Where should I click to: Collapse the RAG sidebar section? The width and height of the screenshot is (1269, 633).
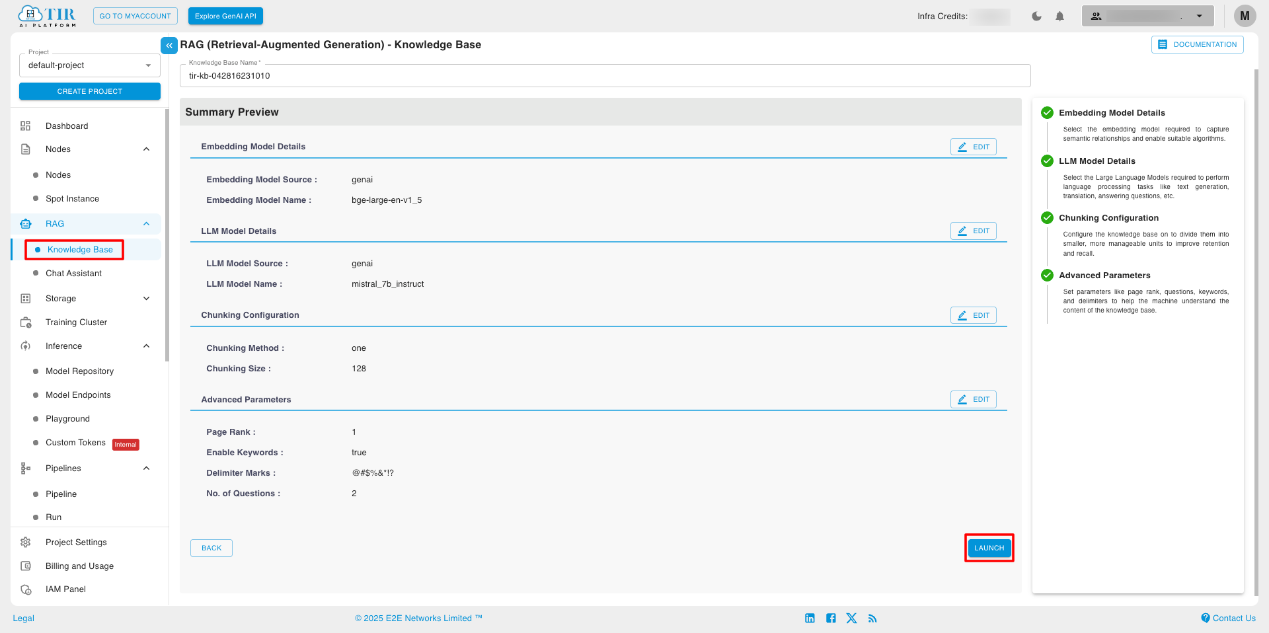point(146,224)
